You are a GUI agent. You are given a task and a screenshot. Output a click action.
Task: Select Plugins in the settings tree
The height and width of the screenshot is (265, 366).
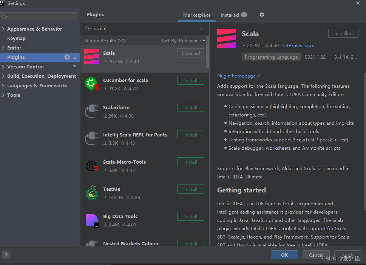(40, 57)
